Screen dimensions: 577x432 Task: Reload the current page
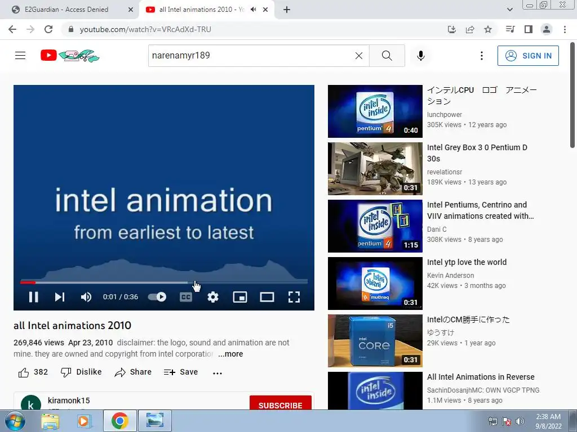pyautogui.click(x=48, y=29)
